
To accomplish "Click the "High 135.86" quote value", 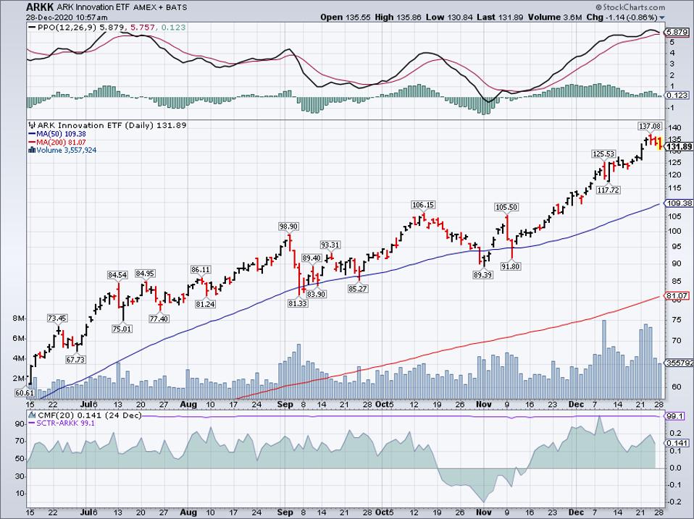I will (x=398, y=17).
